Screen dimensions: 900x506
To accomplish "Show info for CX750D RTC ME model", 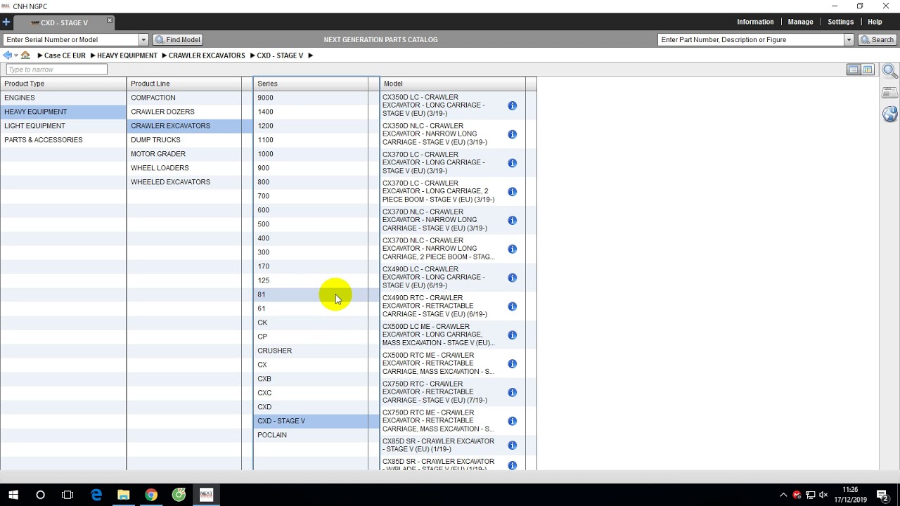I will click(x=512, y=421).
